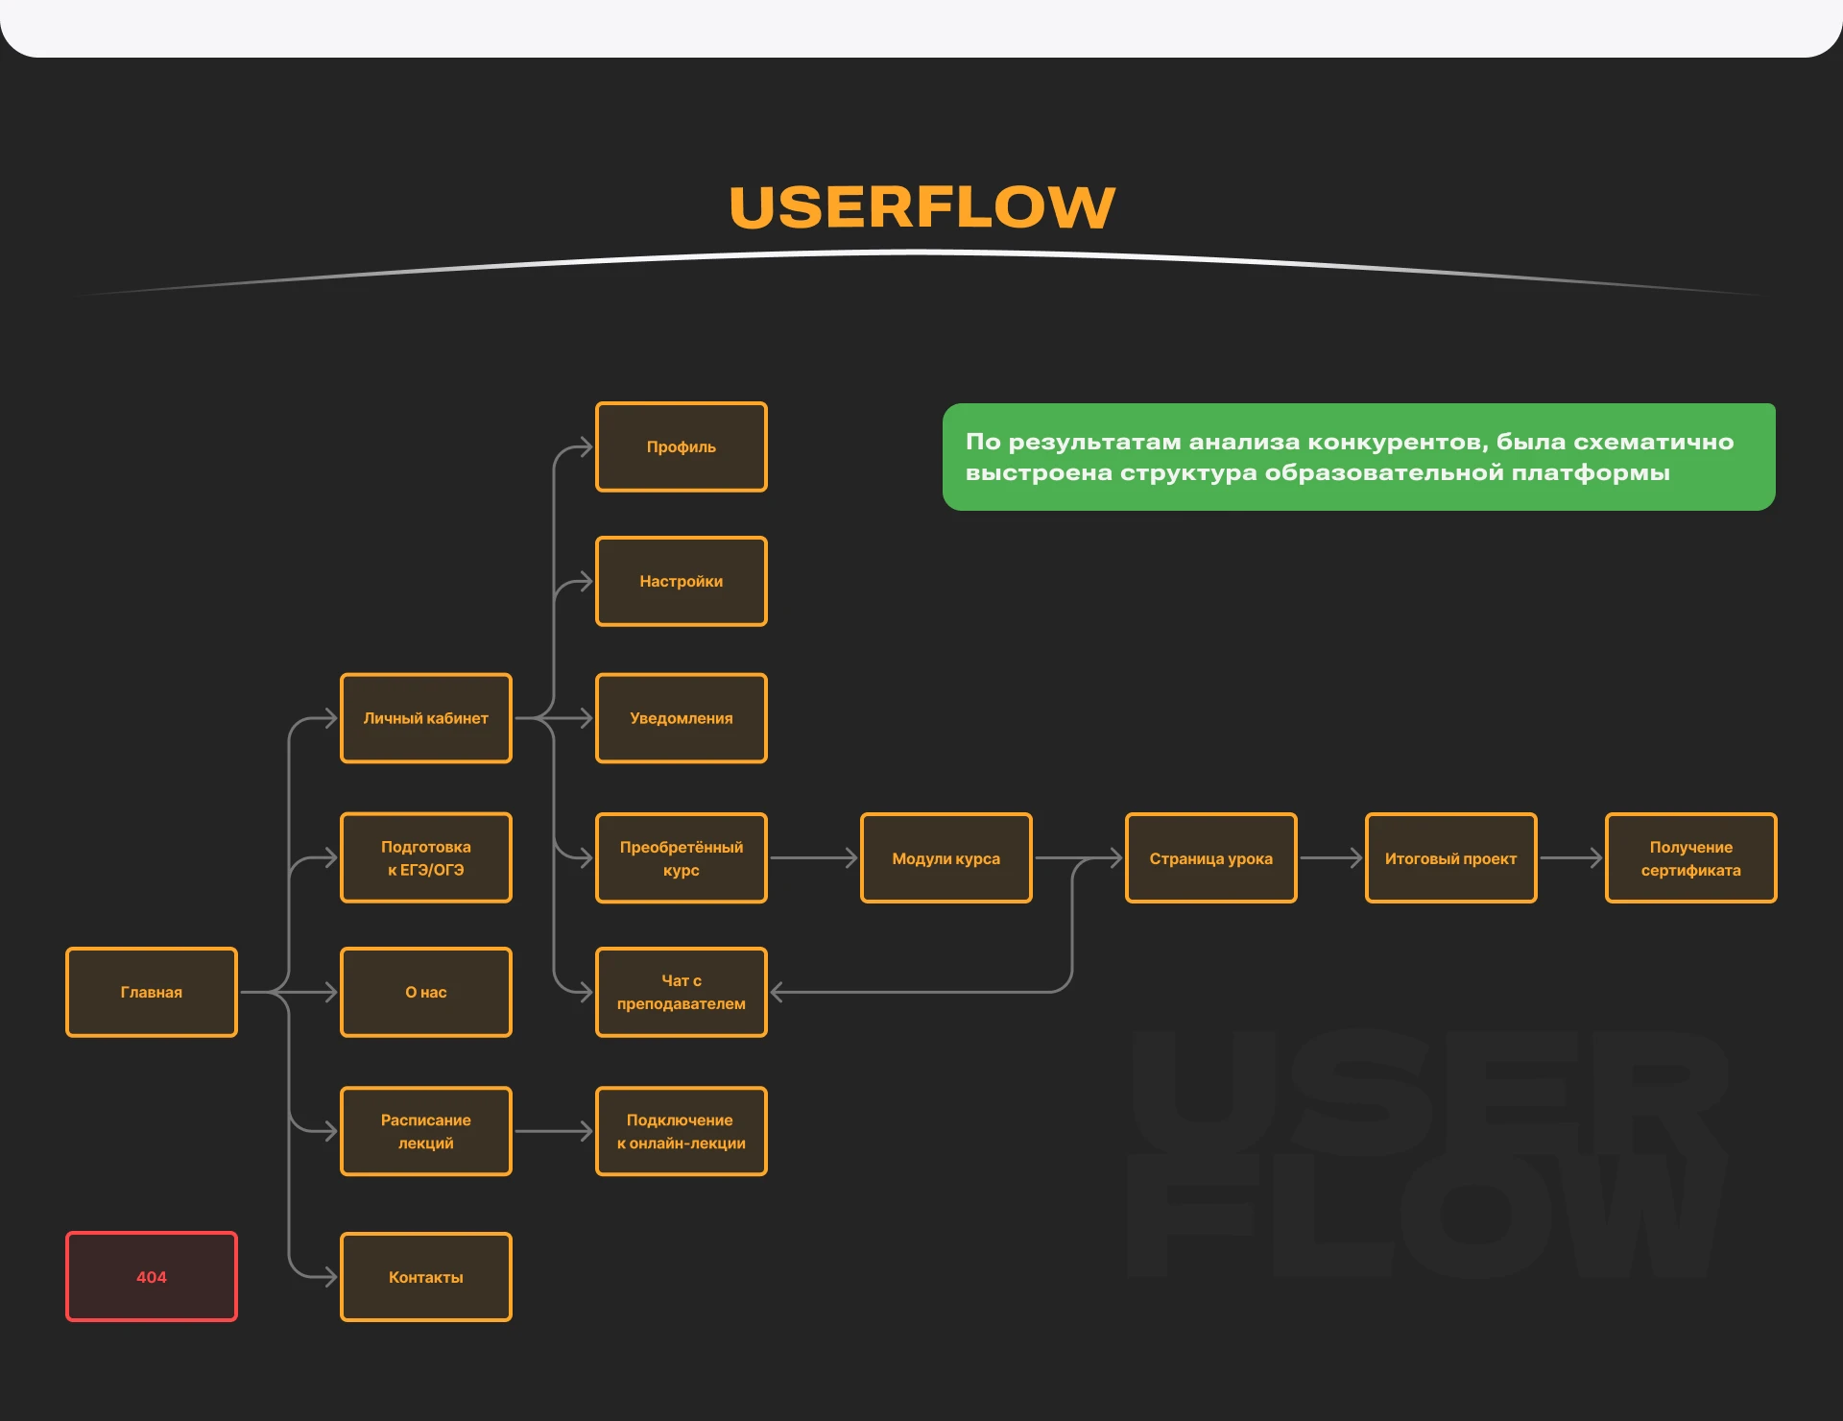Open the Подготовка к ЕГЭ/ОГЭ node

click(426, 857)
